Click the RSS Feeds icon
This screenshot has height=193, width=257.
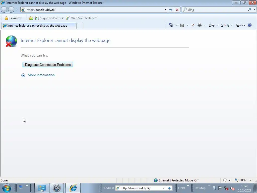tap(182, 25)
